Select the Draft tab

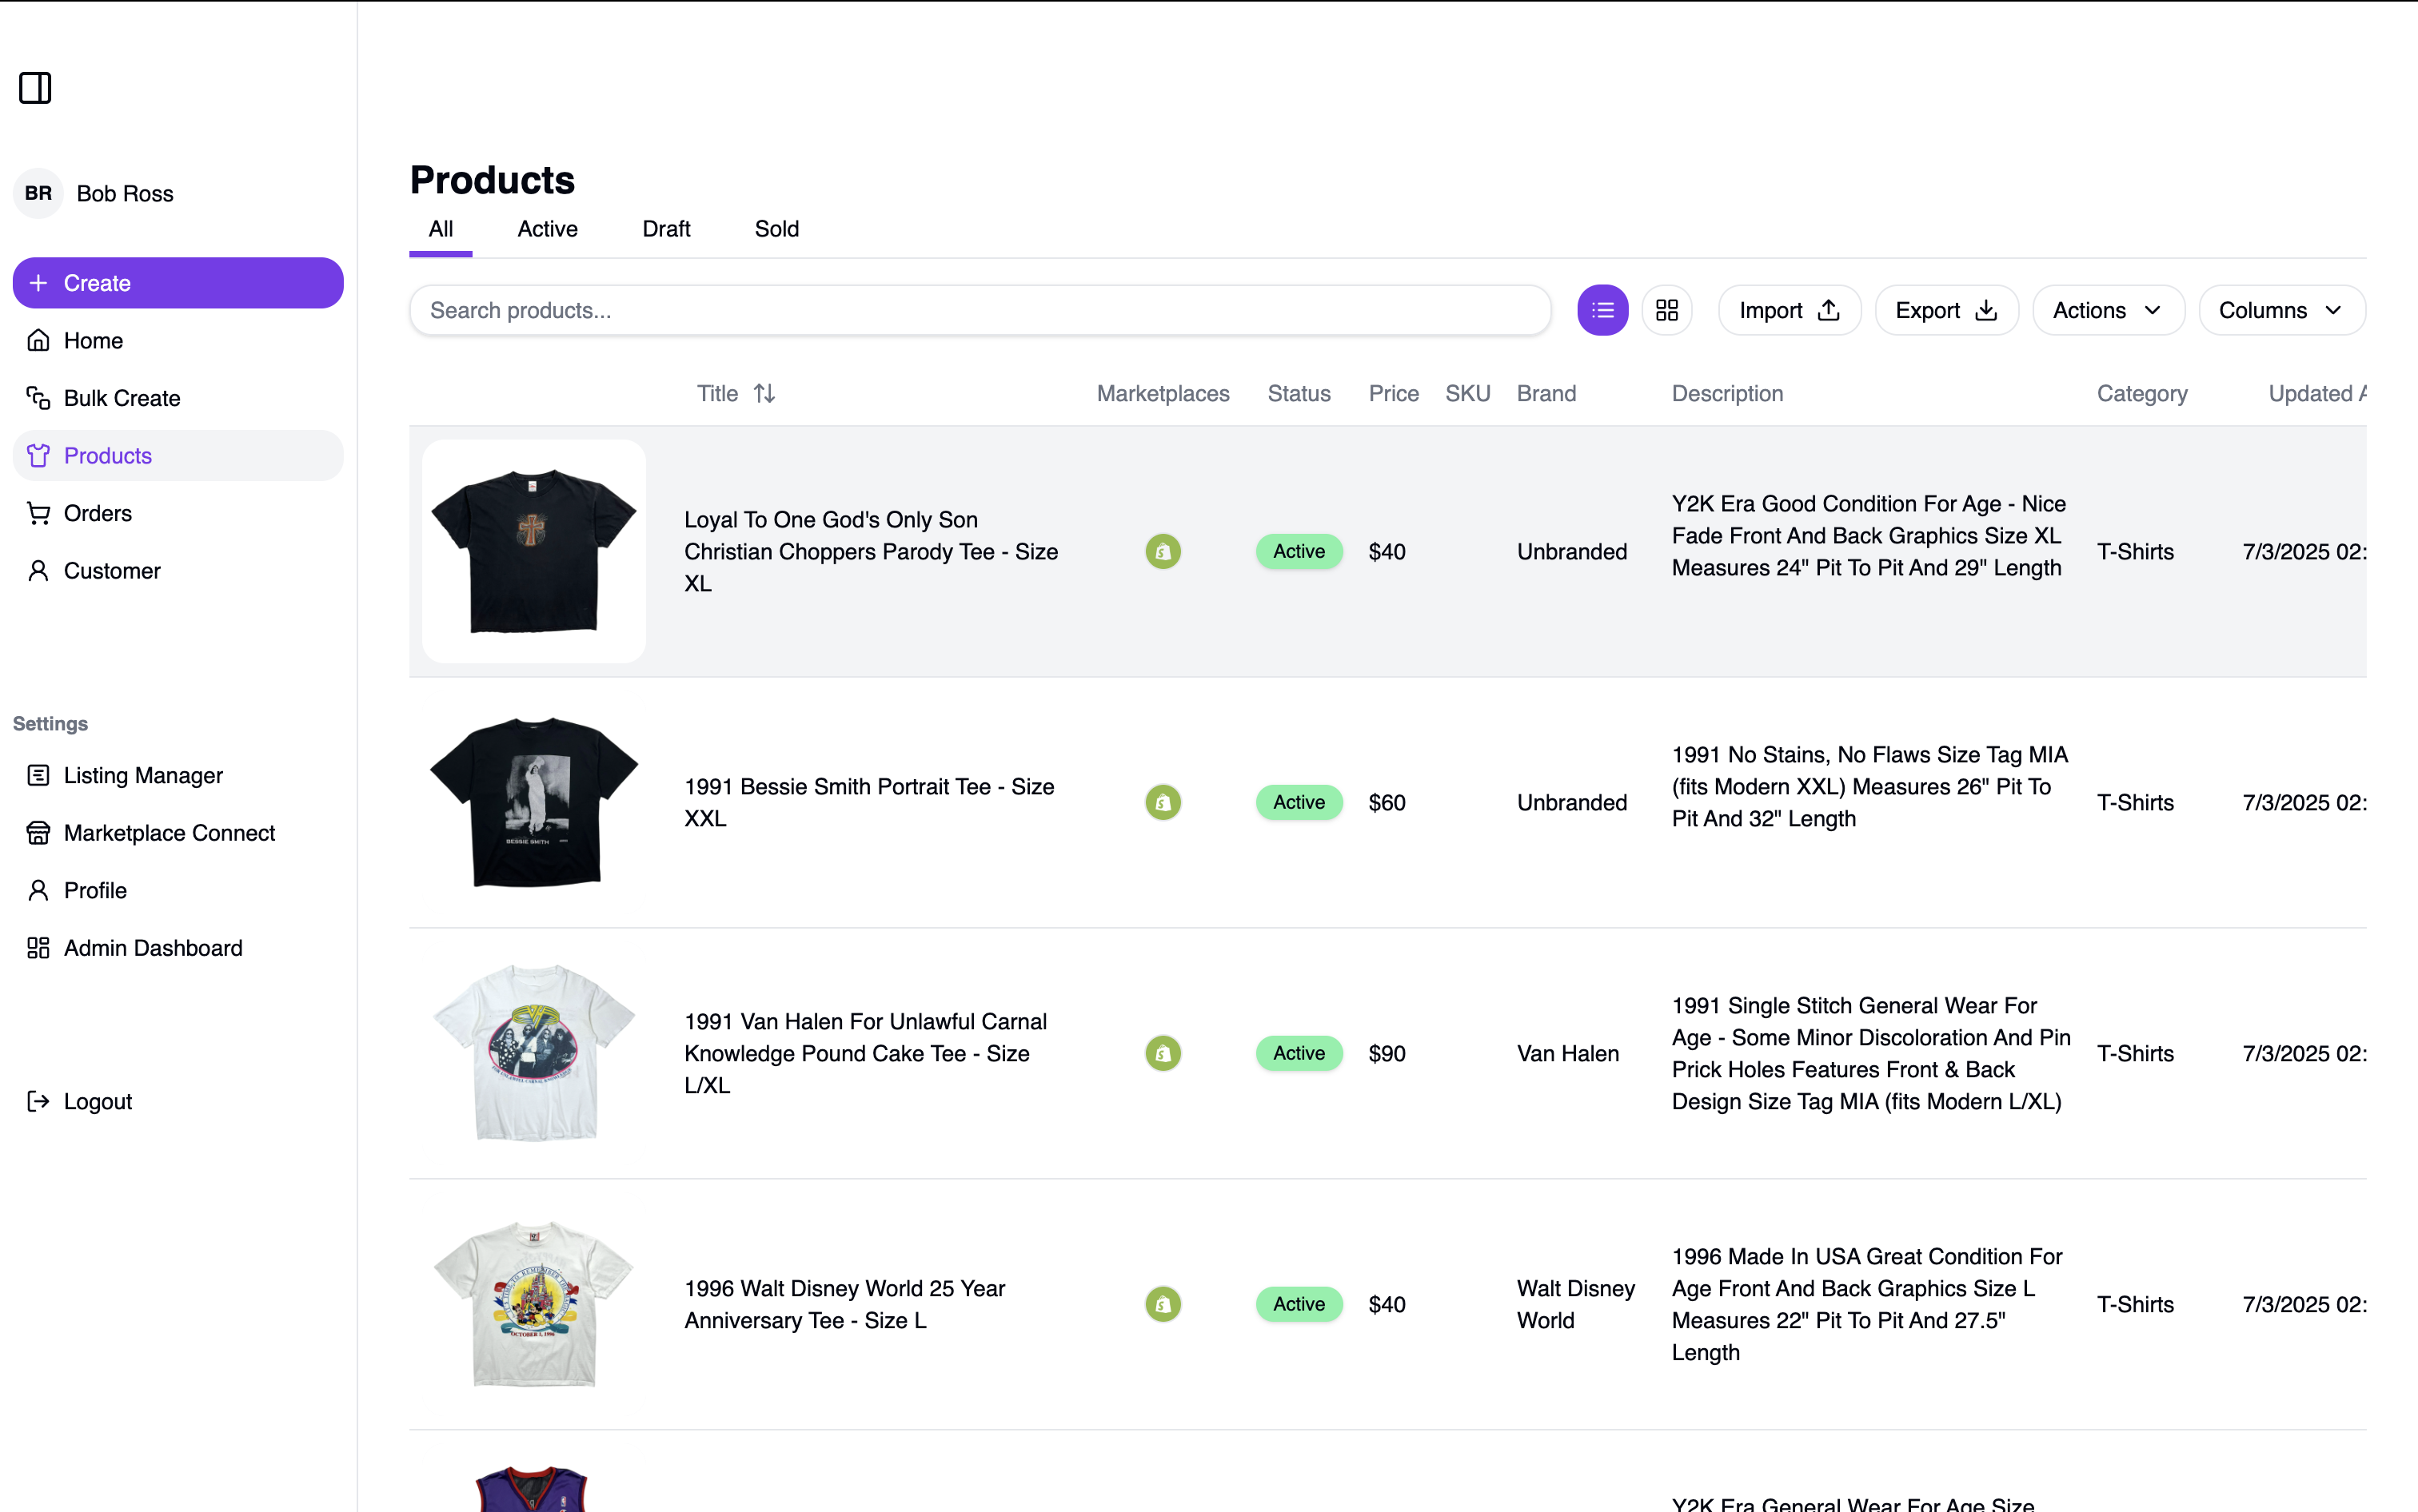[666, 229]
